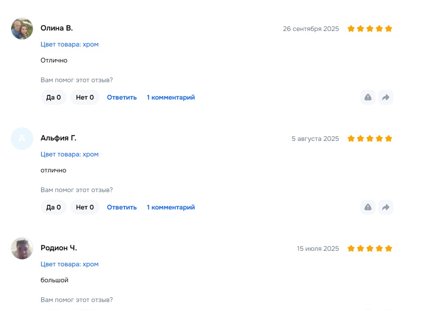Viewport: 421px width, 310px height.
Task: Reply to Альфия Г.'s review via Ответить
Action: (x=122, y=207)
